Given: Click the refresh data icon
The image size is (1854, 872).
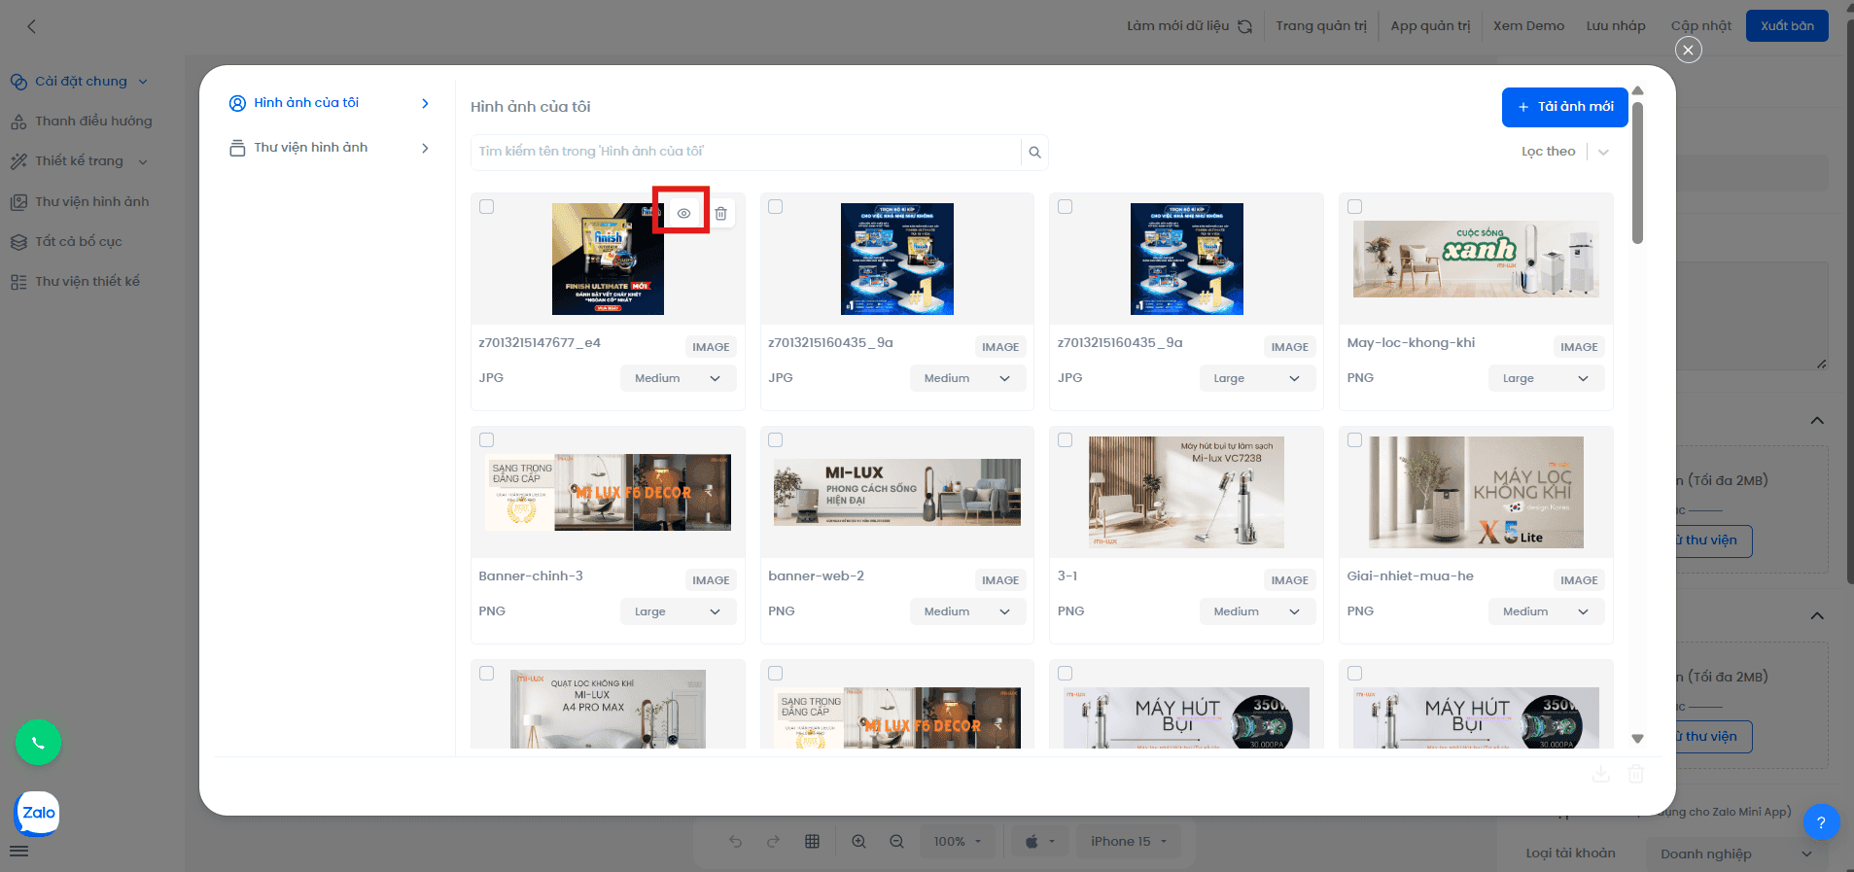Looking at the screenshot, I should (1244, 26).
